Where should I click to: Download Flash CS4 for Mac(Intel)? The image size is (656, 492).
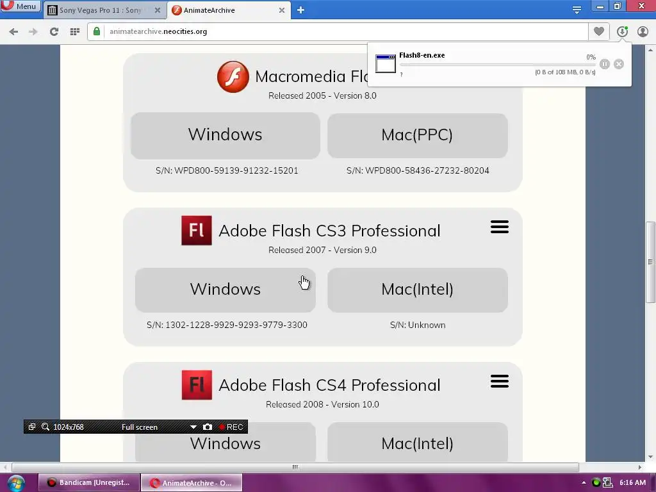pyautogui.click(x=417, y=442)
